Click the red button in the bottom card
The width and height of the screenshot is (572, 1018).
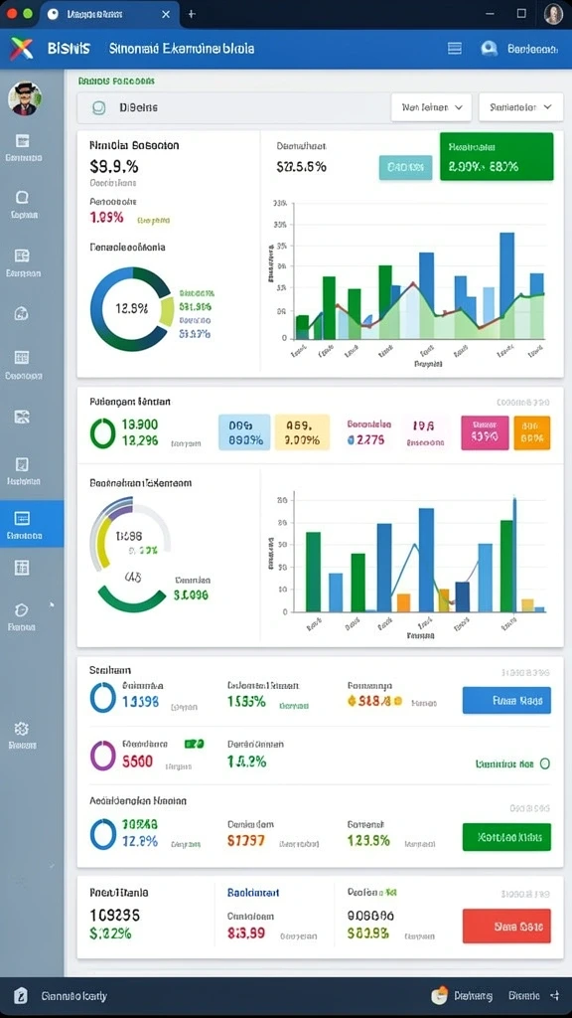(506, 926)
